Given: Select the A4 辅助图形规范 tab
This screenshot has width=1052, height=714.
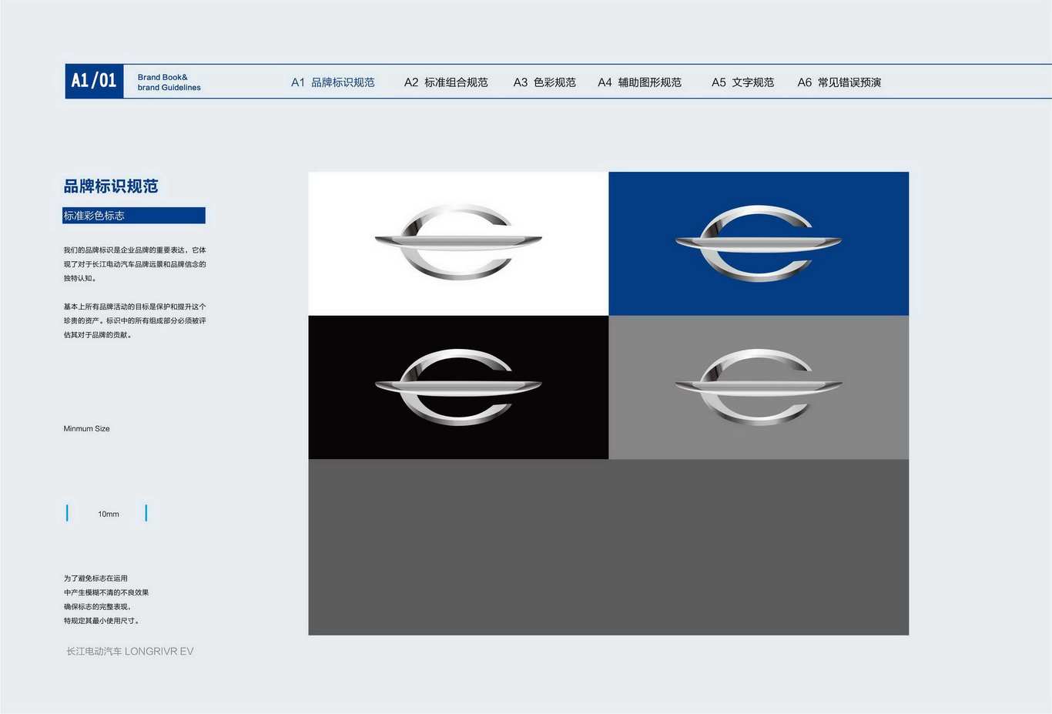Looking at the screenshot, I should (x=639, y=82).
